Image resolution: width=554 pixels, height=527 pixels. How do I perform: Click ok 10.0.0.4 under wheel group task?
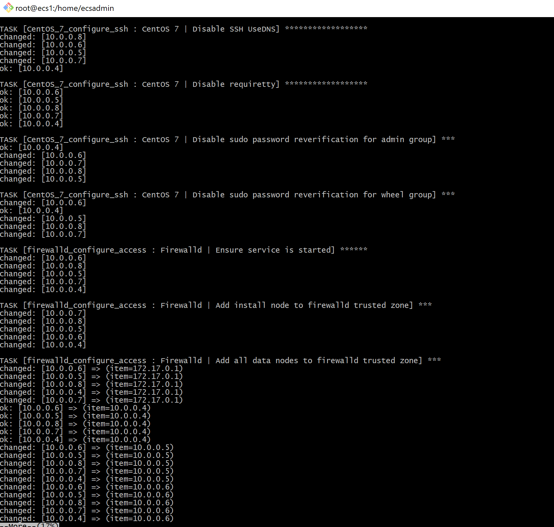tap(32, 211)
